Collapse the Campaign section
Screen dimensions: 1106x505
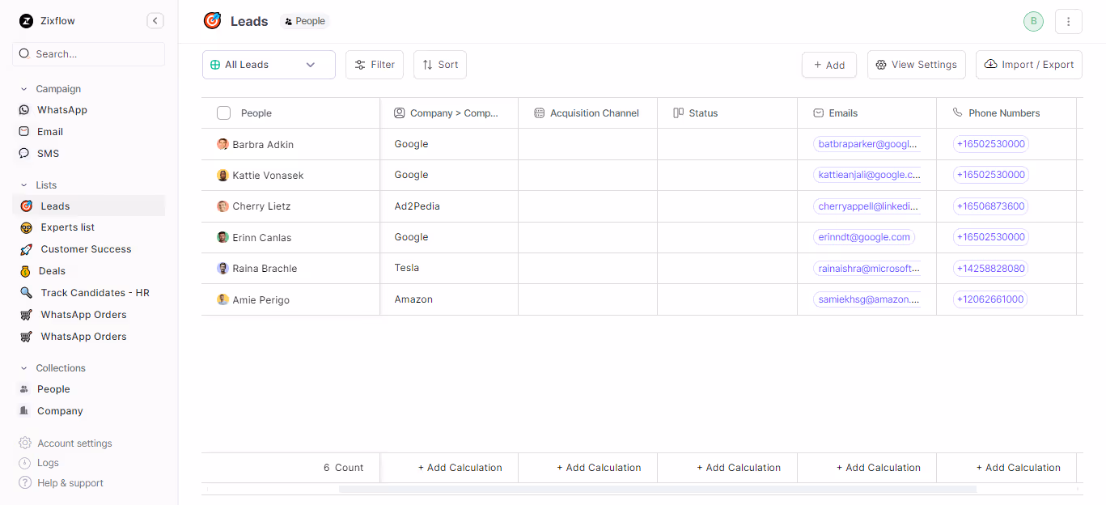click(x=24, y=89)
